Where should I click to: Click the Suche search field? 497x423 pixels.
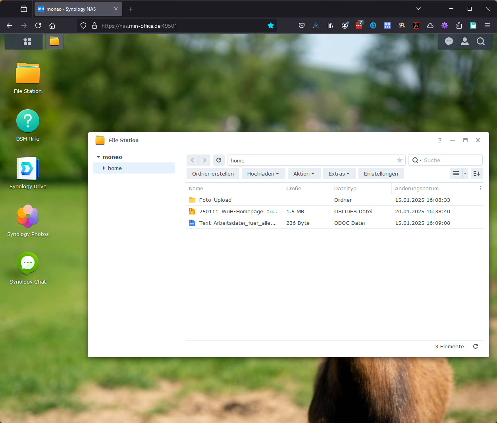tap(451, 160)
